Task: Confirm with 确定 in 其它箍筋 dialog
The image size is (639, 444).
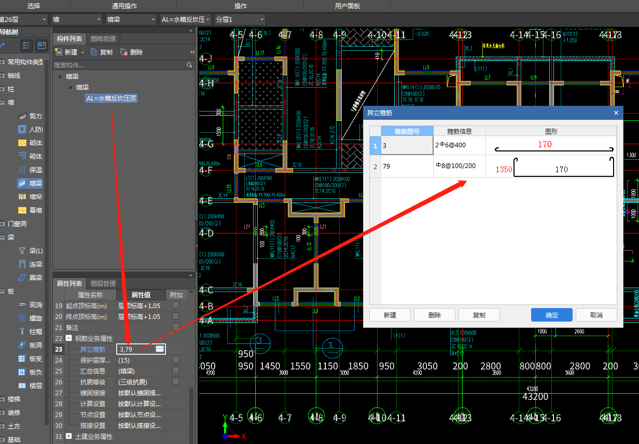Action: click(x=552, y=315)
